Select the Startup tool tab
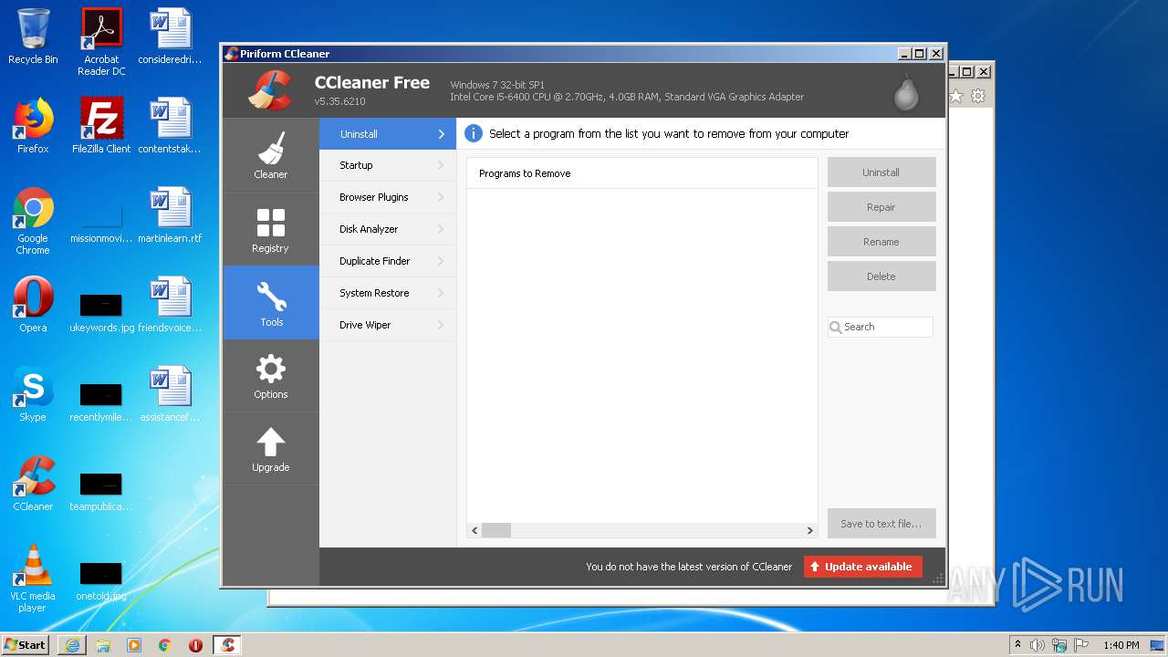Screen dimensions: 1168x657 coord(388,165)
